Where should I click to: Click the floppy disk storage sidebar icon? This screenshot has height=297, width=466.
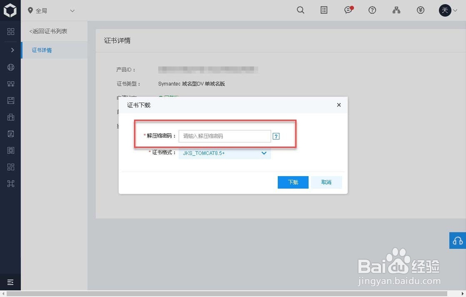(11, 100)
